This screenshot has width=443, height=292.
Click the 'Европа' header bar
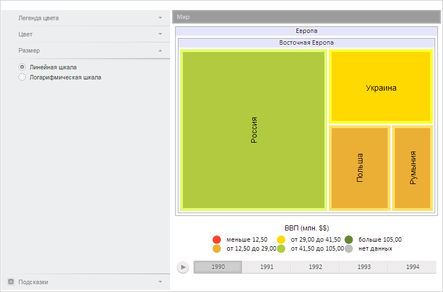(306, 31)
